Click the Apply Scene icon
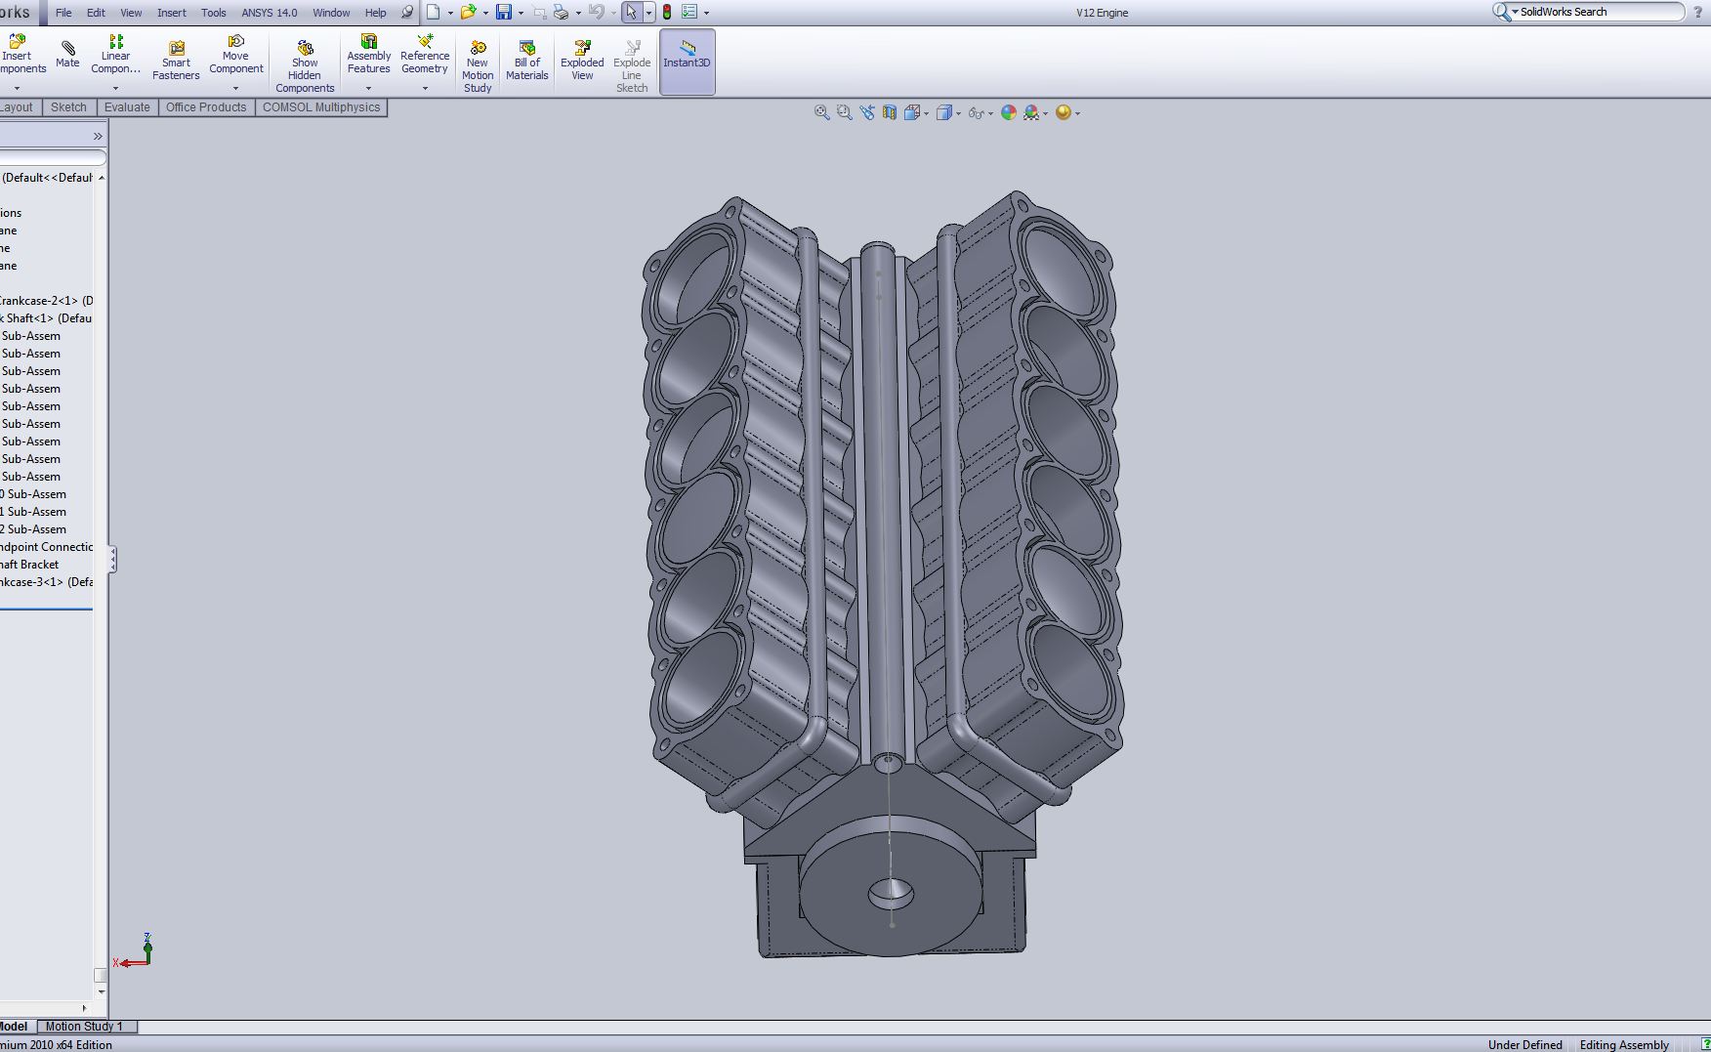Image resolution: width=1711 pixels, height=1052 pixels. coord(1031,113)
